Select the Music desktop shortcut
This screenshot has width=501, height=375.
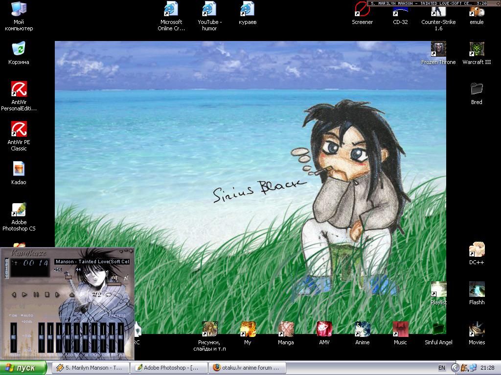400,333
